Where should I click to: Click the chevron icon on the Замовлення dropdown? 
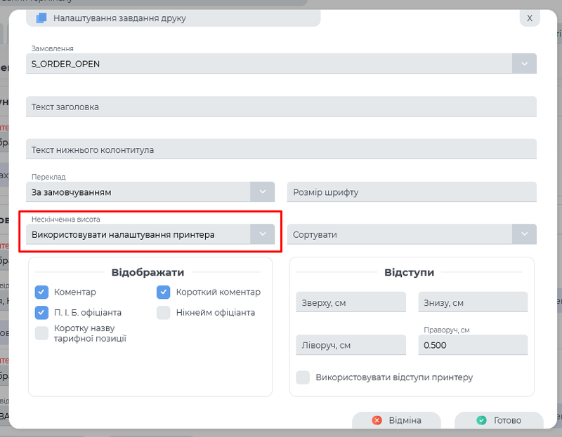pos(523,63)
